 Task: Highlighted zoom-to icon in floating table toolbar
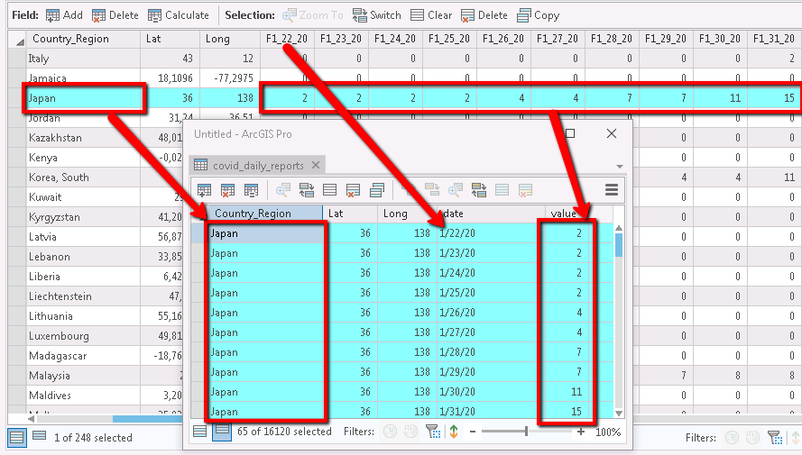(456, 190)
